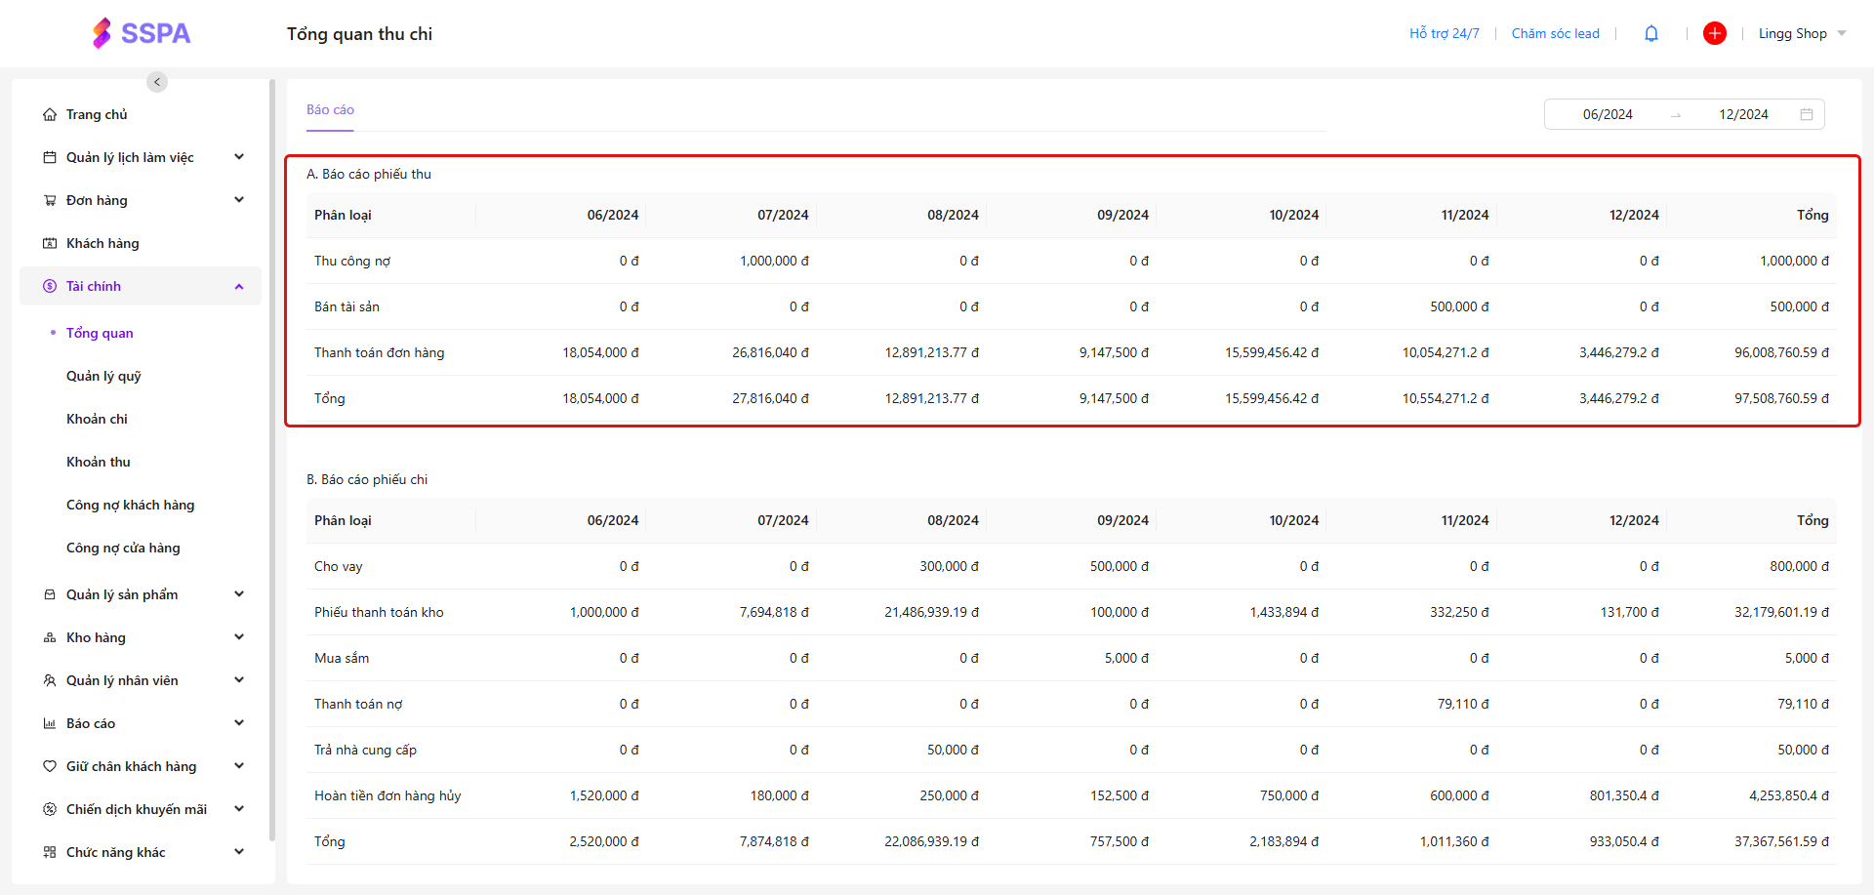The height and width of the screenshot is (895, 1874).
Task: Click start month field 06/2024
Action: (x=1608, y=114)
